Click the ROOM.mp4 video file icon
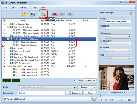This screenshot has height=104, width=137. coord(11,54)
